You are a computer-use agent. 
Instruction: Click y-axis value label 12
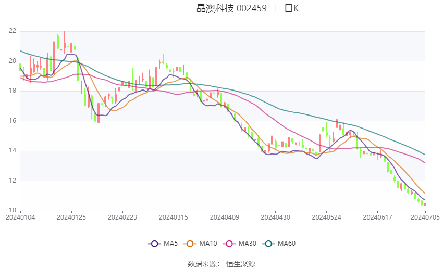pyautogui.click(x=13, y=181)
